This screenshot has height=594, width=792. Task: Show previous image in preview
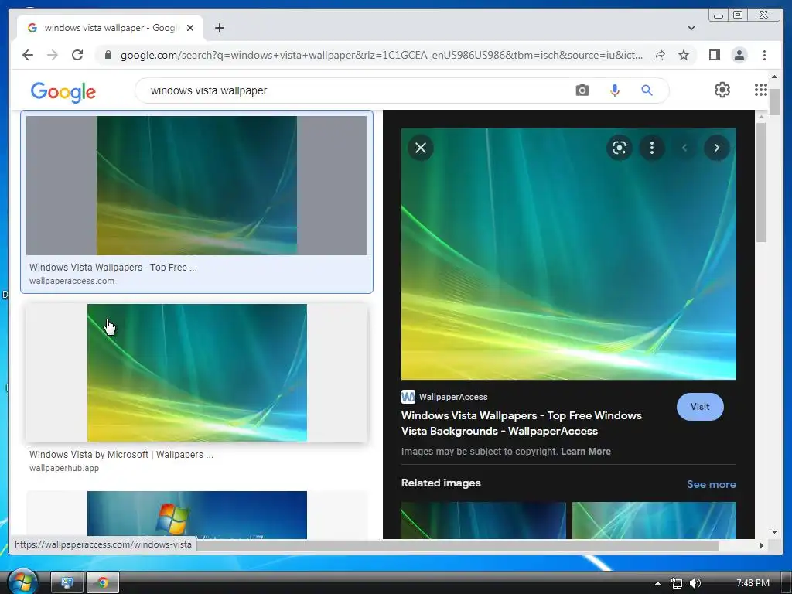pos(685,148)
